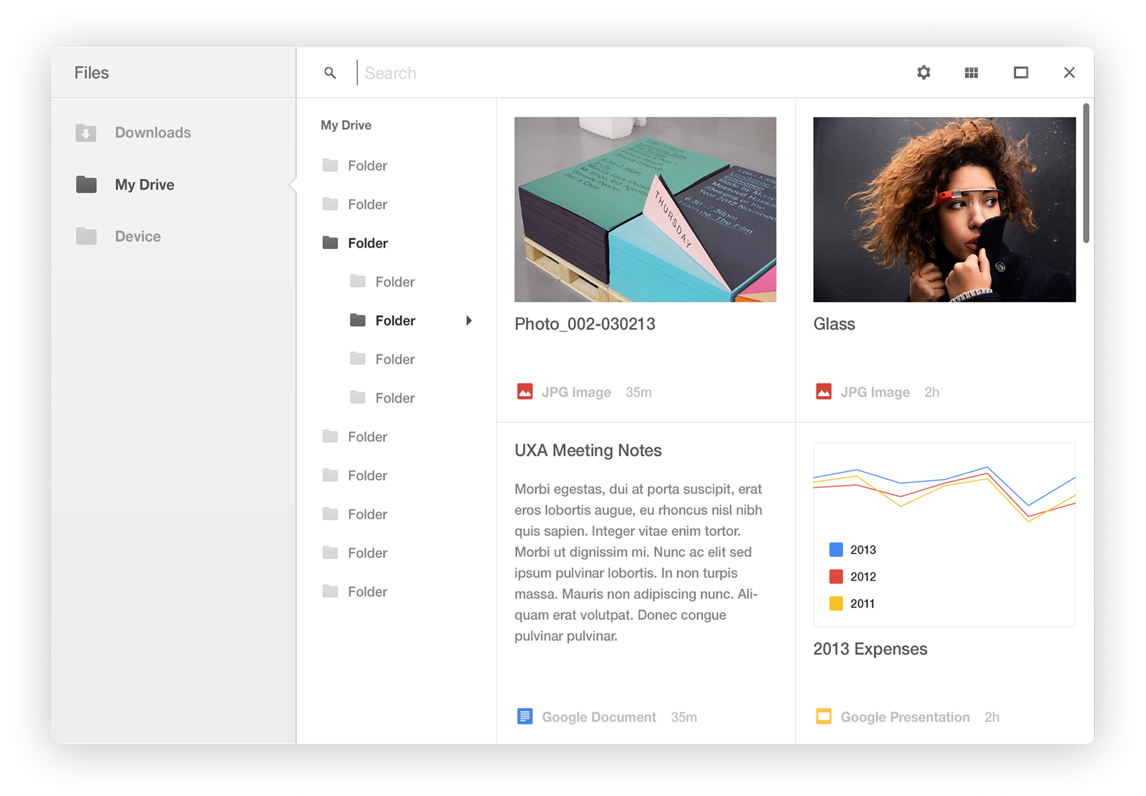Click the Downloads folder icon

click(86, 133)
